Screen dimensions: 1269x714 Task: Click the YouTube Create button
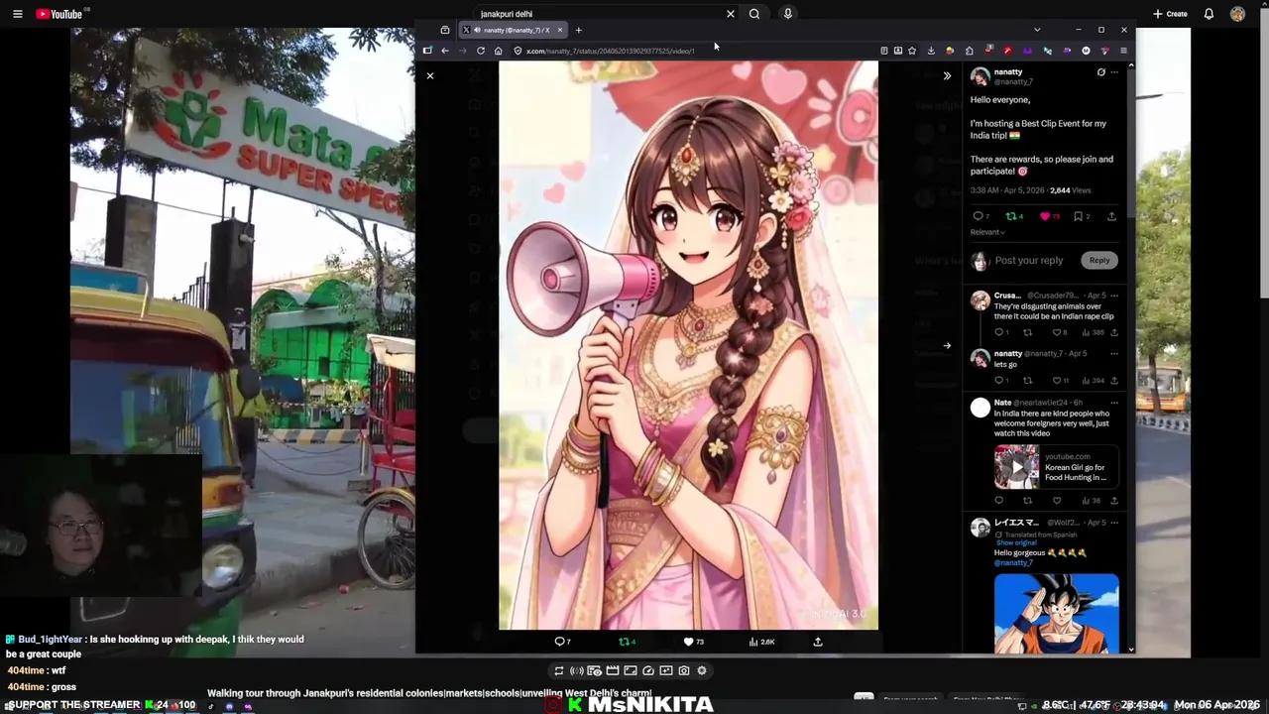point(1170,14)
